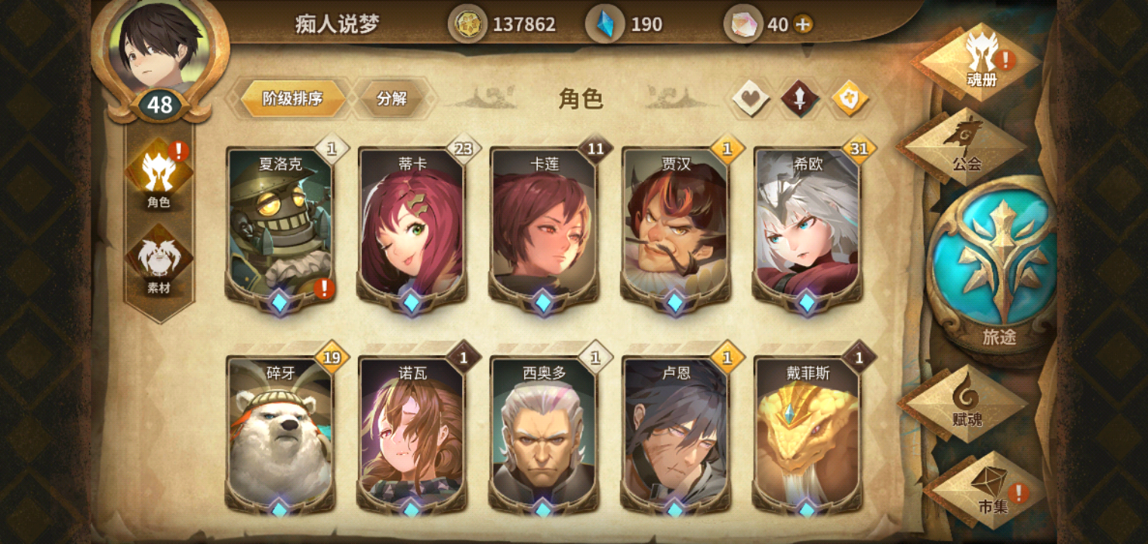
Task: Toggle the dark red sword filter
Action: coord(801,98)
